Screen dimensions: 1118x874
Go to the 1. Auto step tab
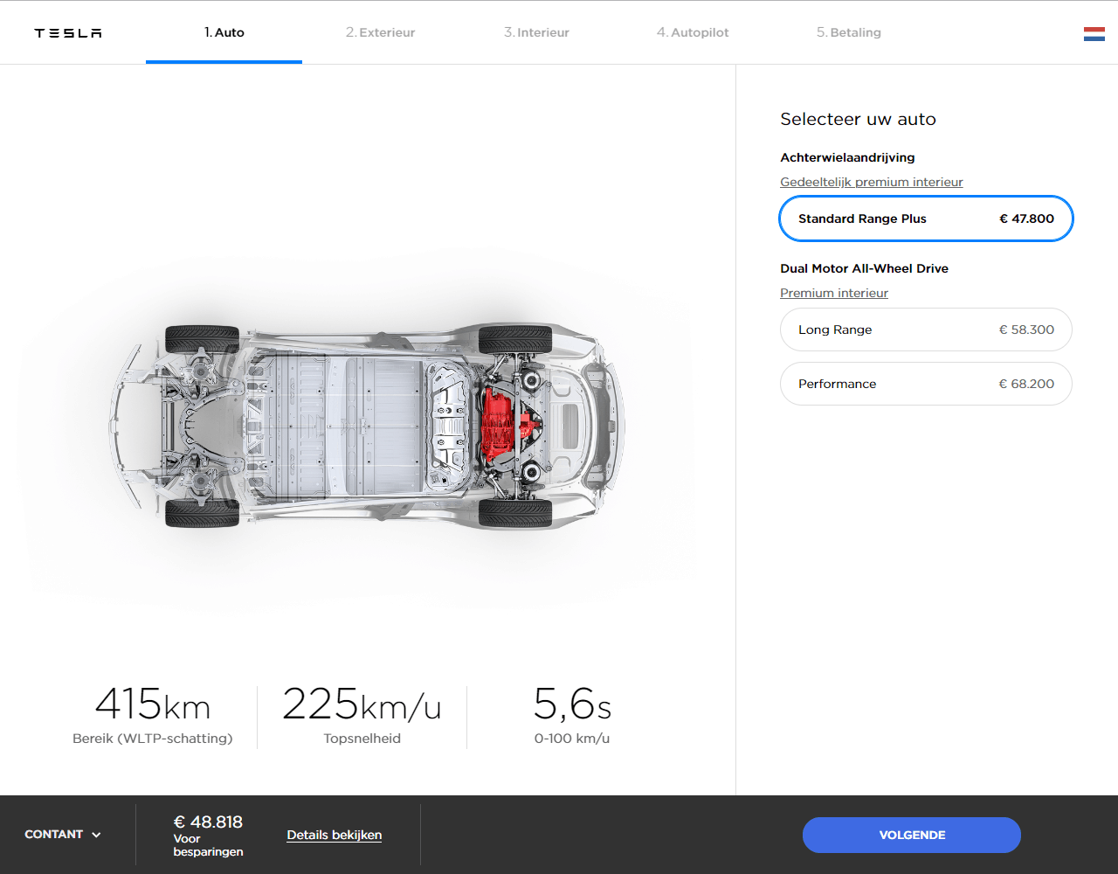pyautogui.click(x=224, y=32)
